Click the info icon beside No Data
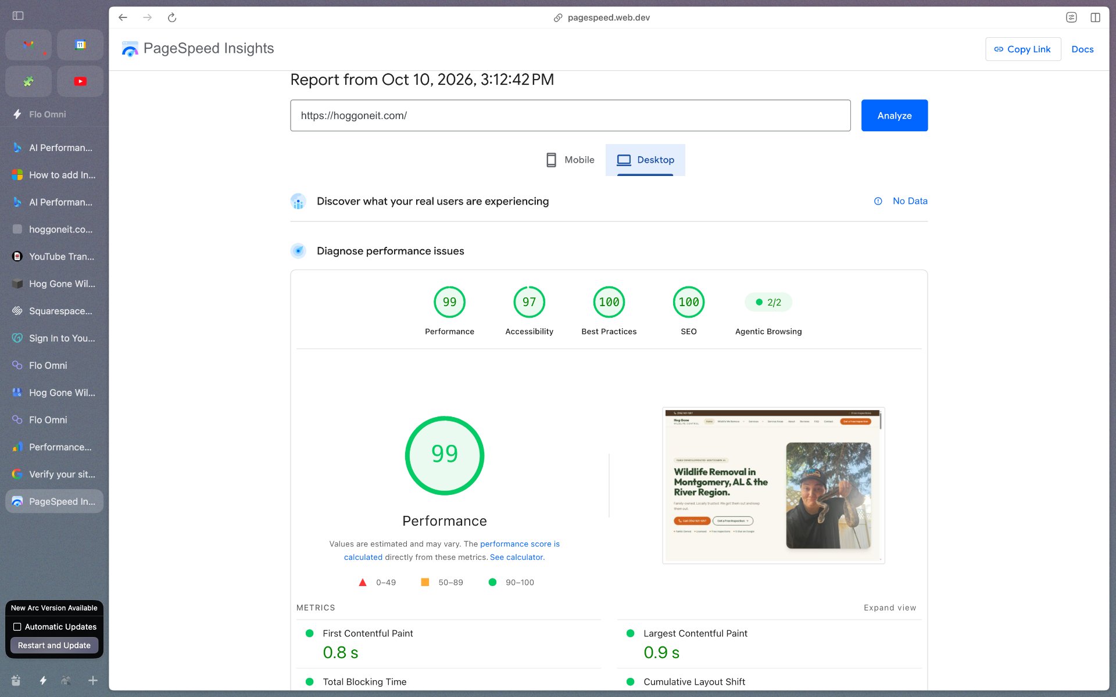The width and height of the screenshot is (1116, 697). tap(878, 201)
